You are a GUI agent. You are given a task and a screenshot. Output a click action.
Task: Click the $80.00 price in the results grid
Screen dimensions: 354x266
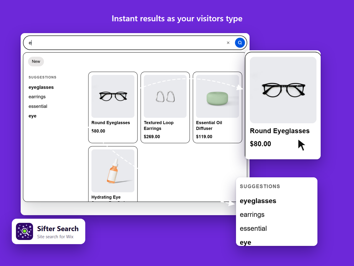(98, 131)
